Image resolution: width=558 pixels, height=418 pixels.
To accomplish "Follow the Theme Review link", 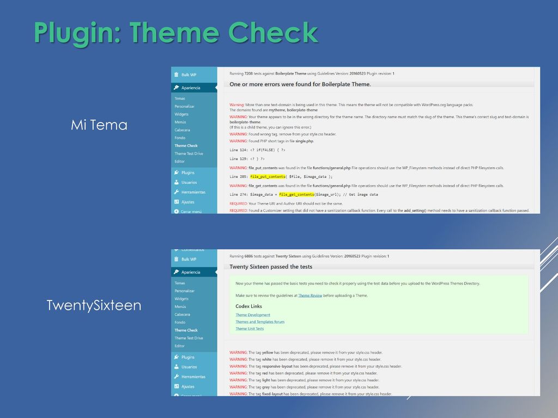I will 310,296.
